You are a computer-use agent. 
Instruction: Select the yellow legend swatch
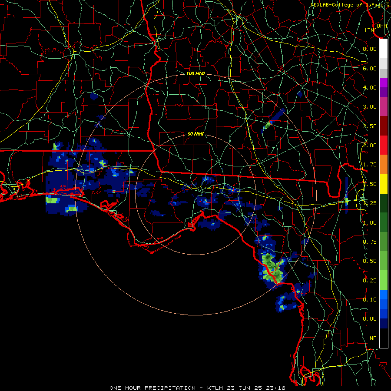384,184
